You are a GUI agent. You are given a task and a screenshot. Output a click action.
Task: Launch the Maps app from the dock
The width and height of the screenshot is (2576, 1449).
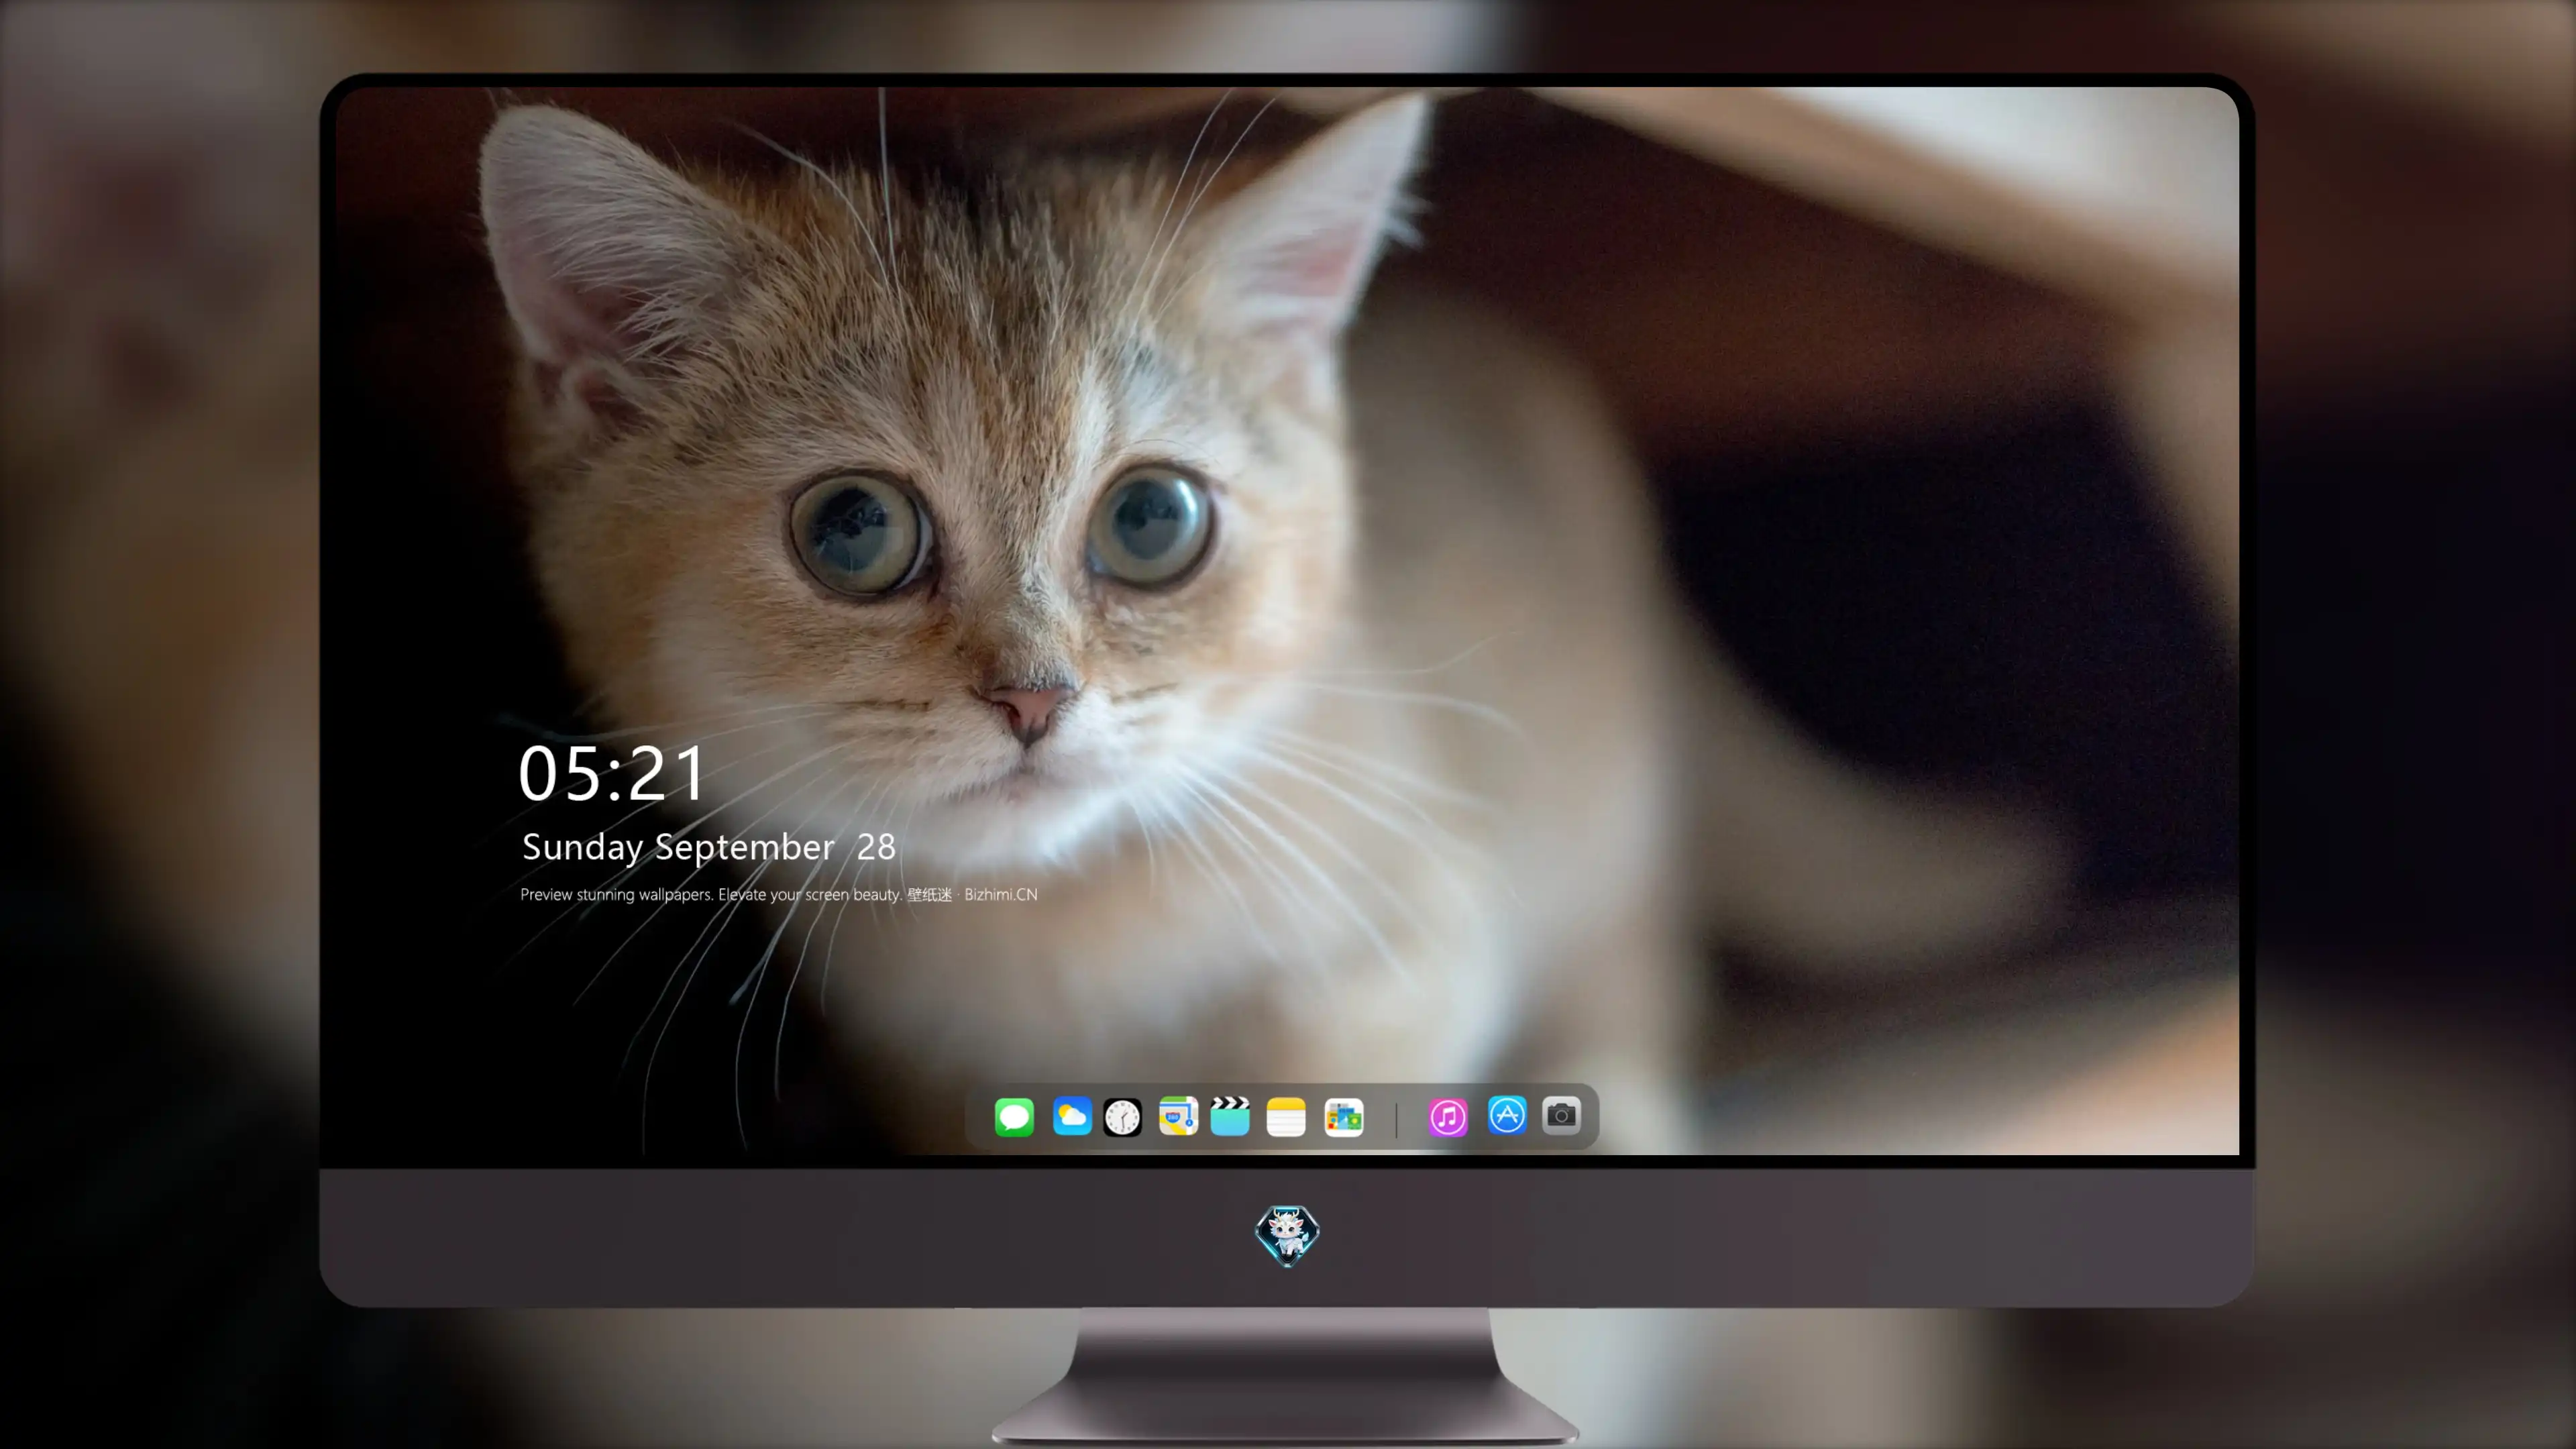1178,1116
